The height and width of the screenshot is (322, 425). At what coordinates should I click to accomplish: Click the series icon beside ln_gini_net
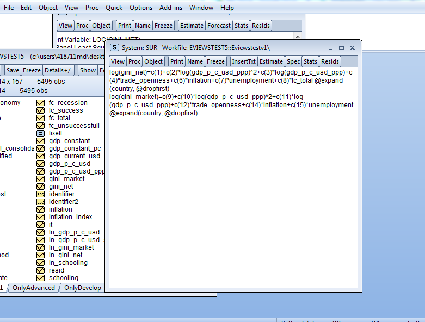[40, 255]
